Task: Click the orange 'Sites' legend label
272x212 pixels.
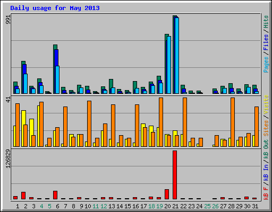Action: (x=266, y=128)
